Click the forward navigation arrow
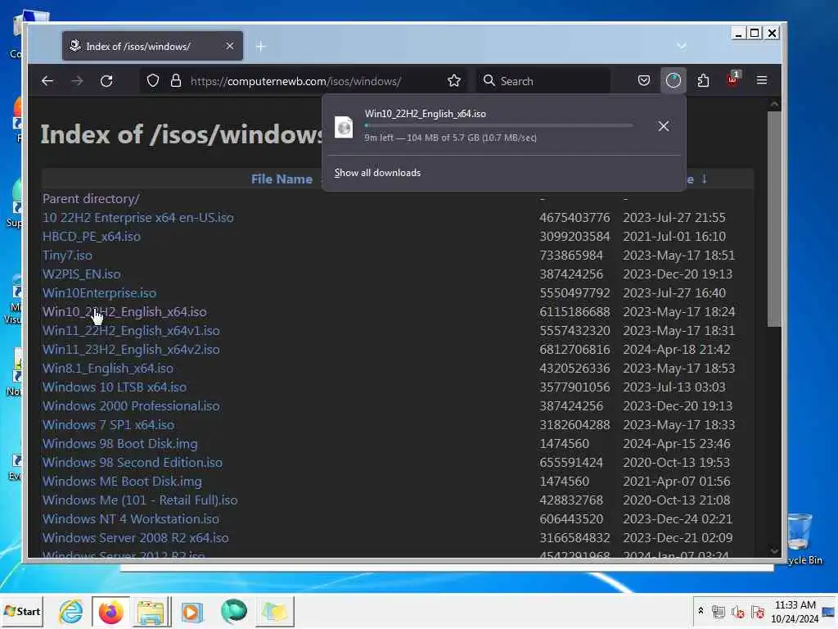 pyautogui.click(x=77, y=81)
